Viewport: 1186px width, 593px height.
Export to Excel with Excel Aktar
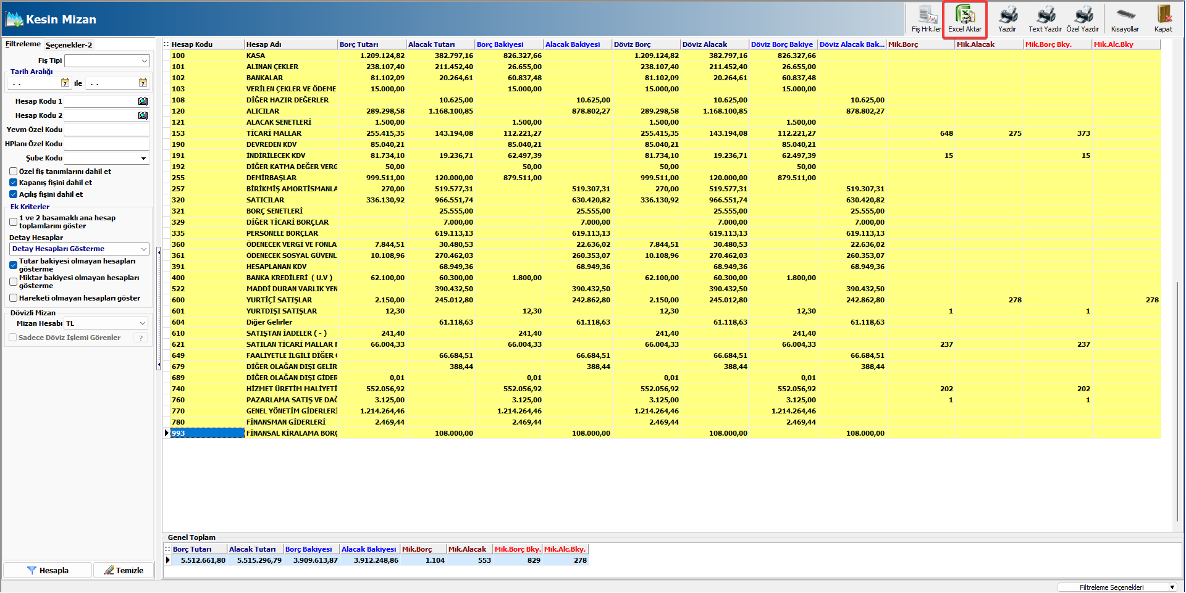click(x=965, y=19)
